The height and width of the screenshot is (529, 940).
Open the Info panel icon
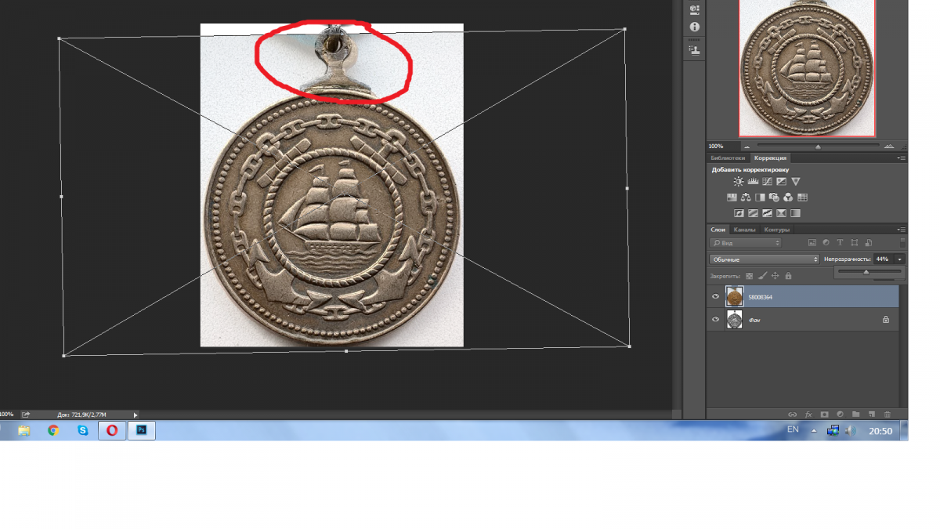pos(694,27)
